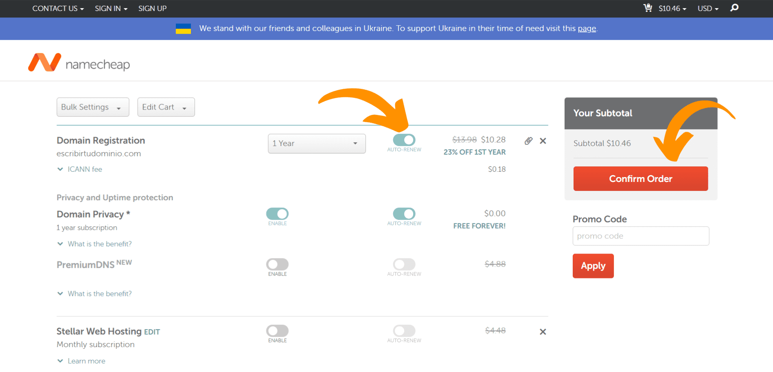Click the Namecheap logo
The height and width of the screenshot is (372, 773).
click(x=79, y=63)
